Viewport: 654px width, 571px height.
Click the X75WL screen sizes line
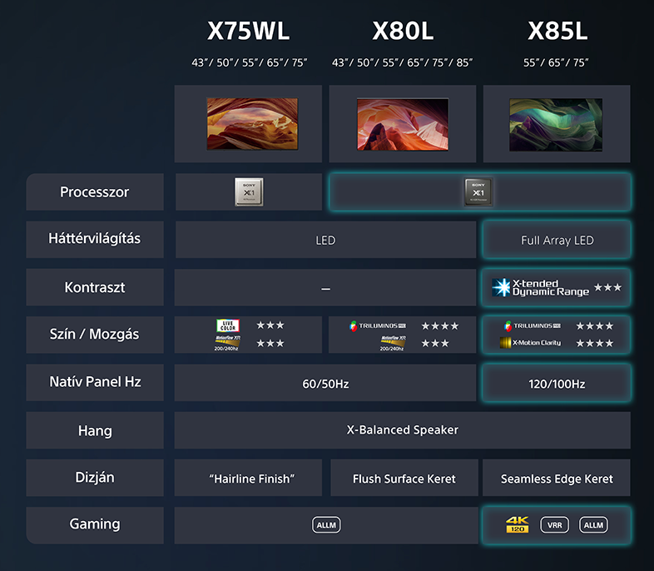click(249, 62)
